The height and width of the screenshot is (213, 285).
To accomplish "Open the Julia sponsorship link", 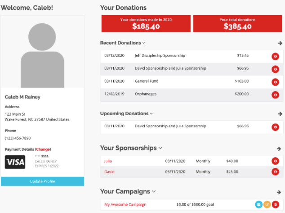I will pos(108,161).
